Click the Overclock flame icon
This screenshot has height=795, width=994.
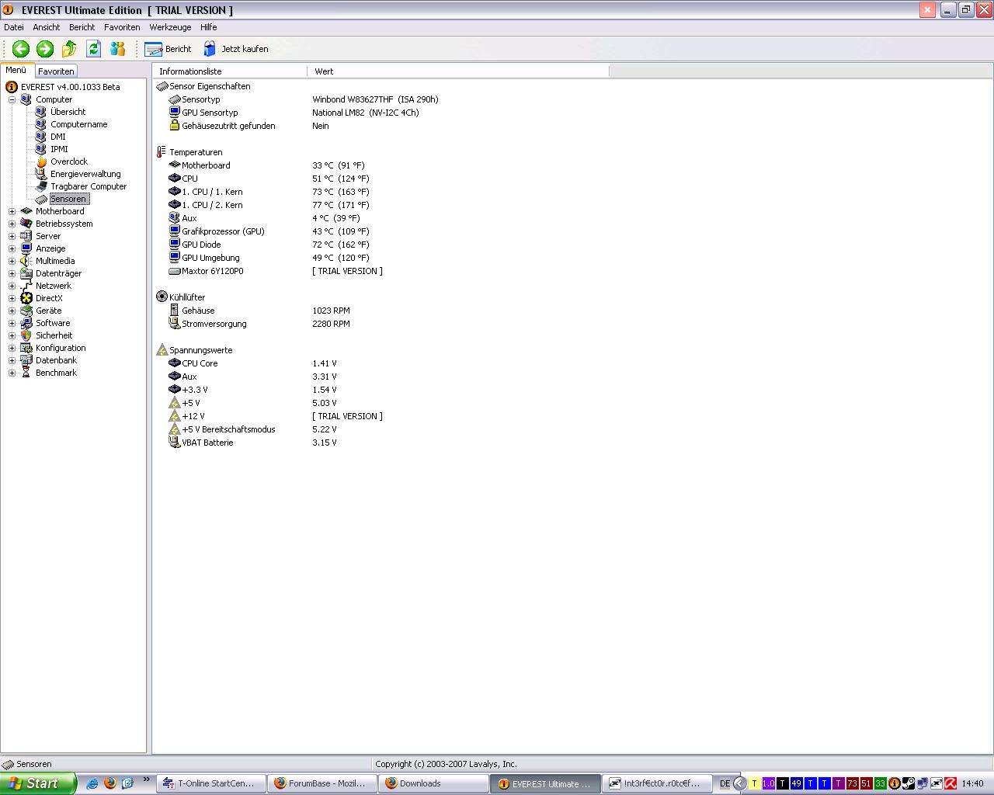[x=41, y=161]
